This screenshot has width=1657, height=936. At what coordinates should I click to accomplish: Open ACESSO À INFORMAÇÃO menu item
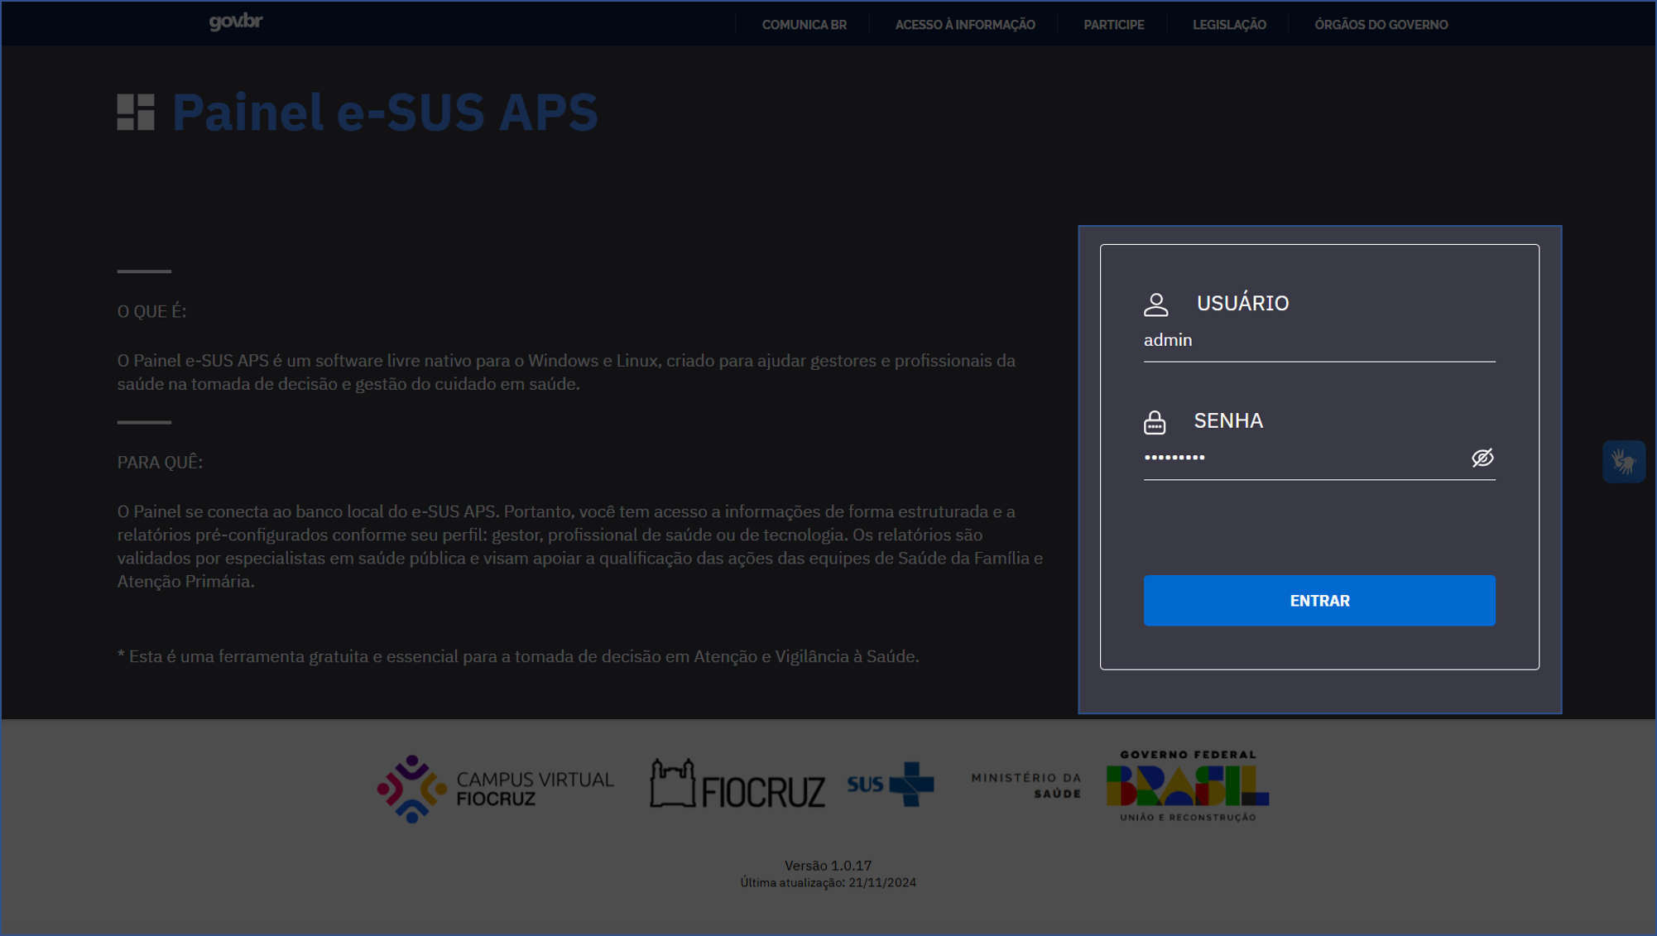[x=965, y=24]
